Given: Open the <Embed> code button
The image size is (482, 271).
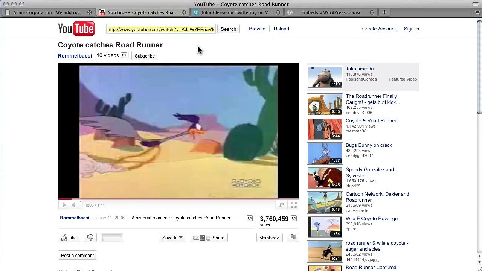Looking at the screenshot, I should click(269, 238).
